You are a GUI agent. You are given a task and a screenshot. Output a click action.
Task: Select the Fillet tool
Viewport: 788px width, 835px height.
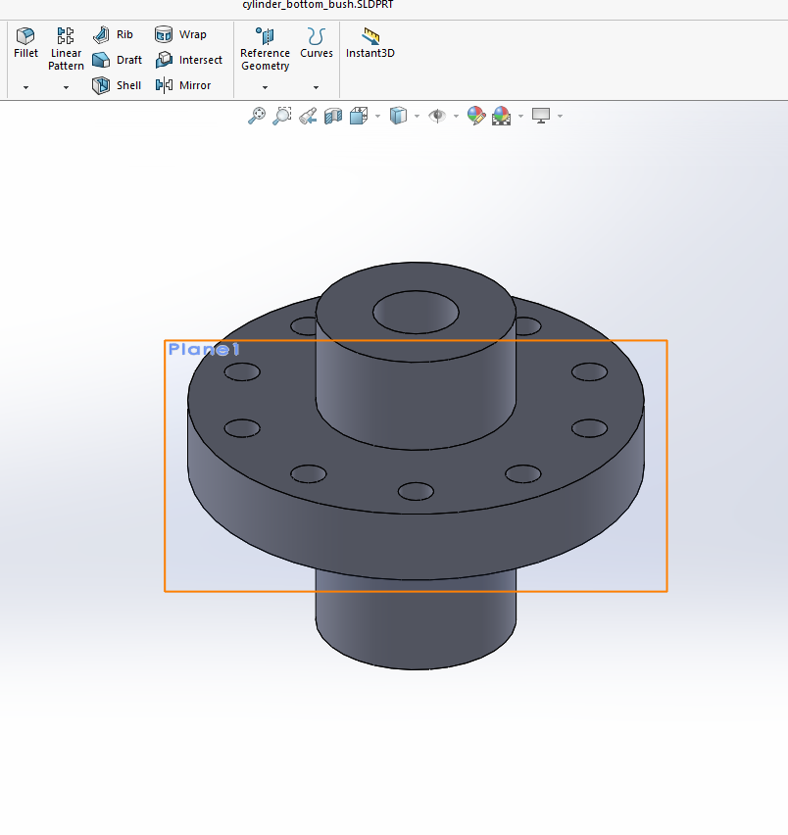tap(25, 43)
